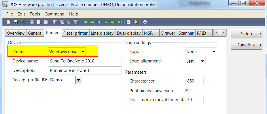Go to the next record
The width and height of the screenshot is (267, 114).
tap(106, 22)
